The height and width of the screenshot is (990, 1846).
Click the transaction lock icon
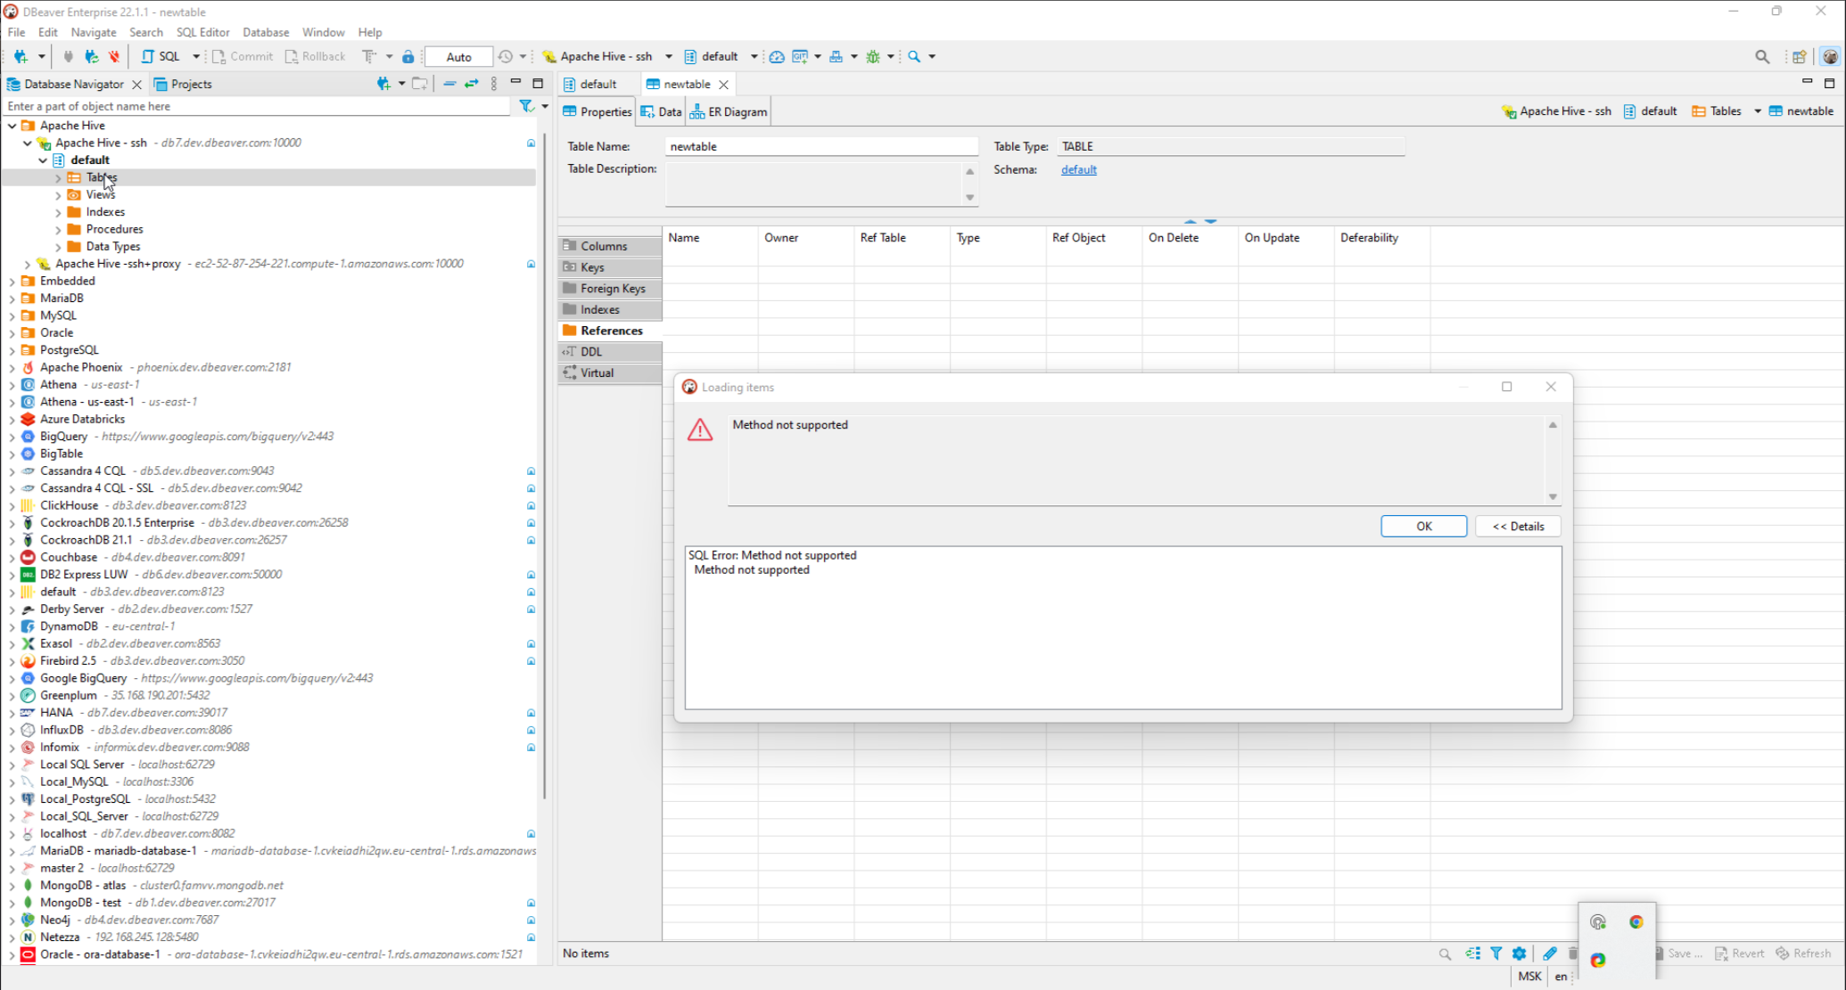pos(408,56)
